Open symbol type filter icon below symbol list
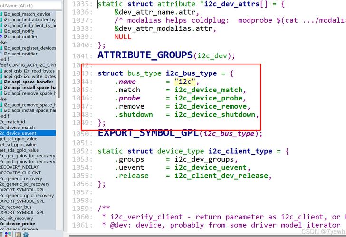Viewport: 346px width, 237px height. 8,234
